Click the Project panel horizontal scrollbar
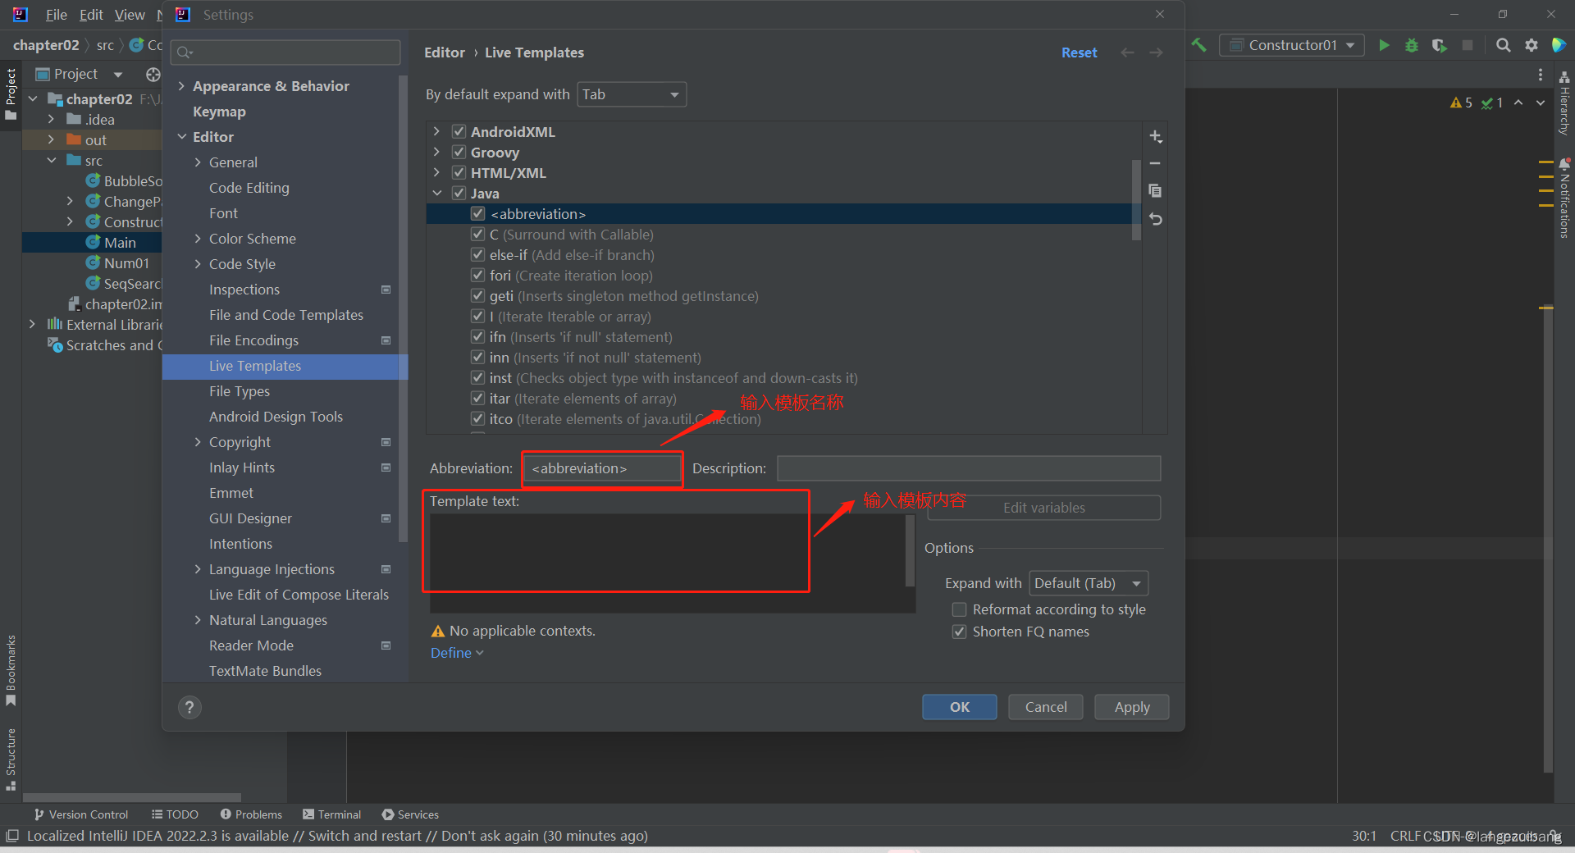Screen dimensions: 1575x853 (x=131, y=797)
